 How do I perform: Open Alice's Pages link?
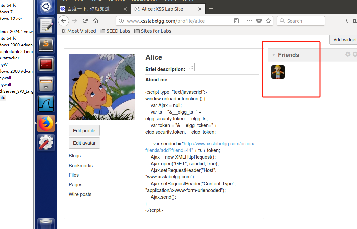click(75, 185)
